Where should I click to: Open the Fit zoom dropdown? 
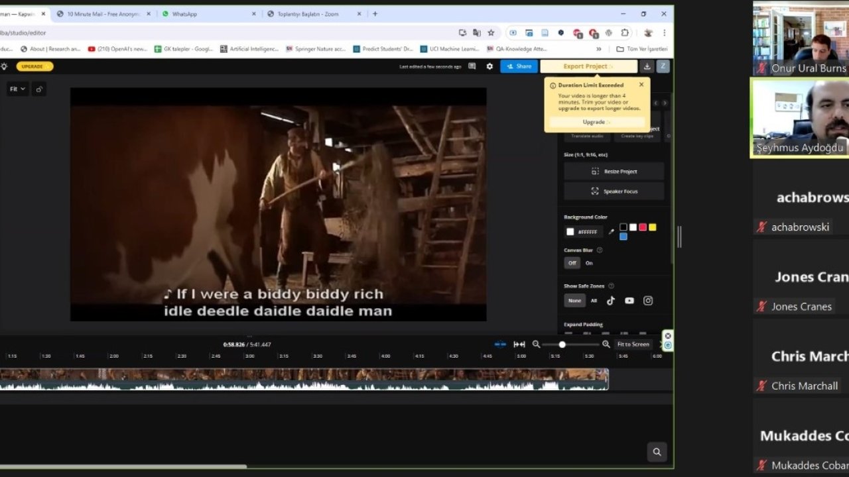17,89
